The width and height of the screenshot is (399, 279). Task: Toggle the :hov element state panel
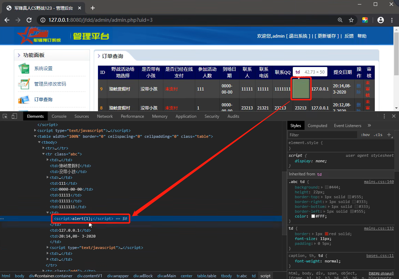click(x=365, y=135)
